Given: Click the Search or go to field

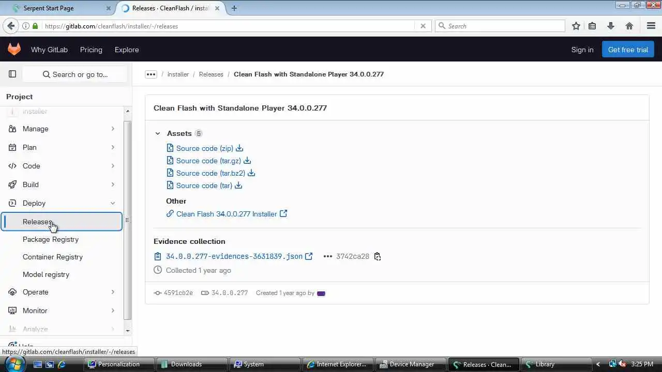Looking at the screenshot, I should point(75,74).
